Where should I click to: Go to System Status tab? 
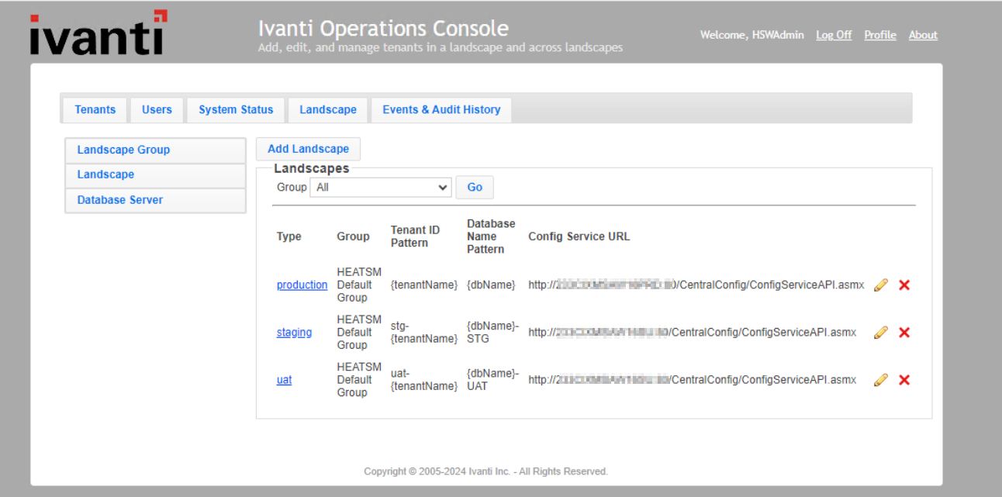click(x=236, y=110)
